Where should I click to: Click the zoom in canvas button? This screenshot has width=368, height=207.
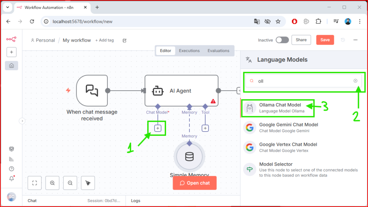[x=52, y=183]
